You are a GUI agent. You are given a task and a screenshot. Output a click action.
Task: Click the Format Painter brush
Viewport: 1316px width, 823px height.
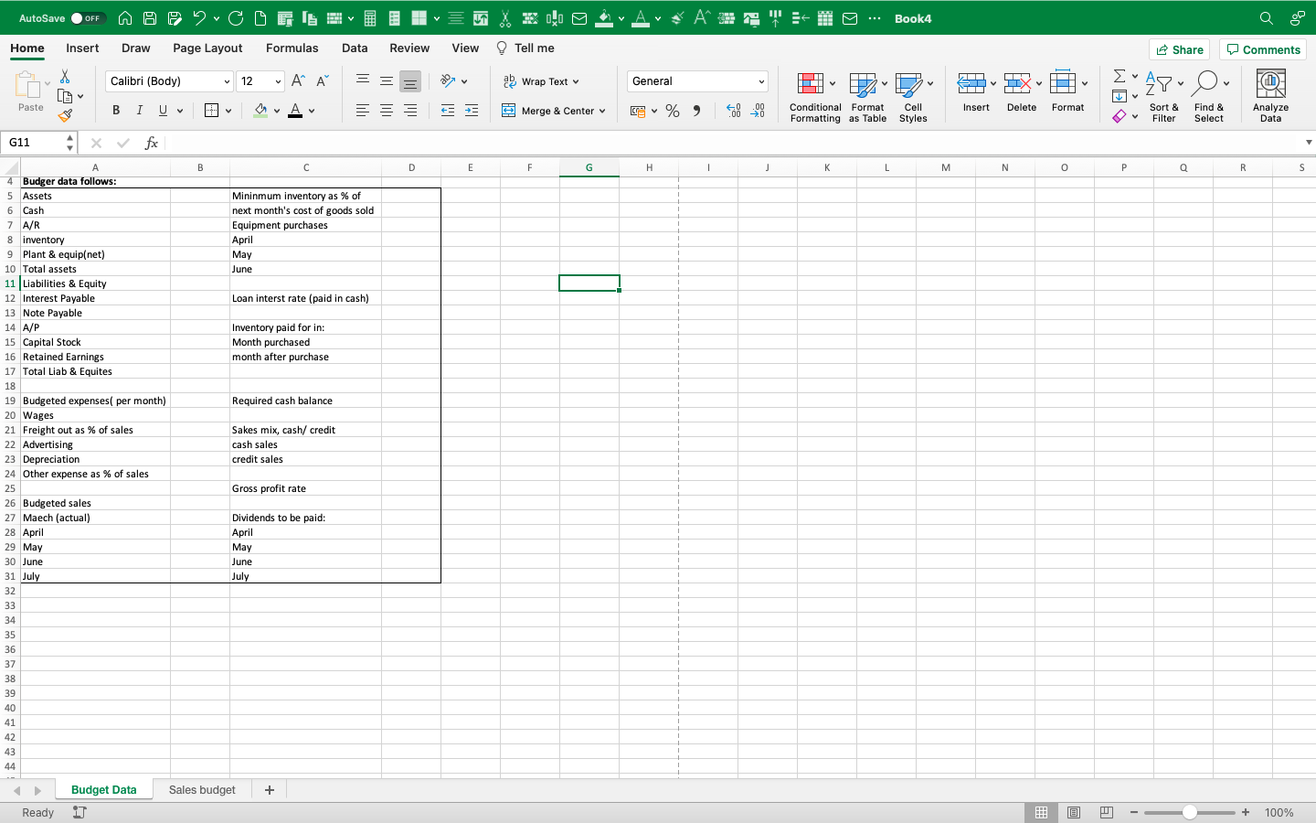point(65,115)
